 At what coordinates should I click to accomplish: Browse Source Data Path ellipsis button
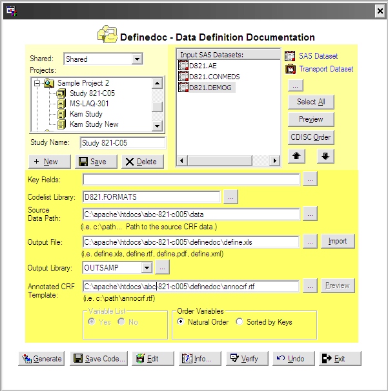(x=310, y=214)
